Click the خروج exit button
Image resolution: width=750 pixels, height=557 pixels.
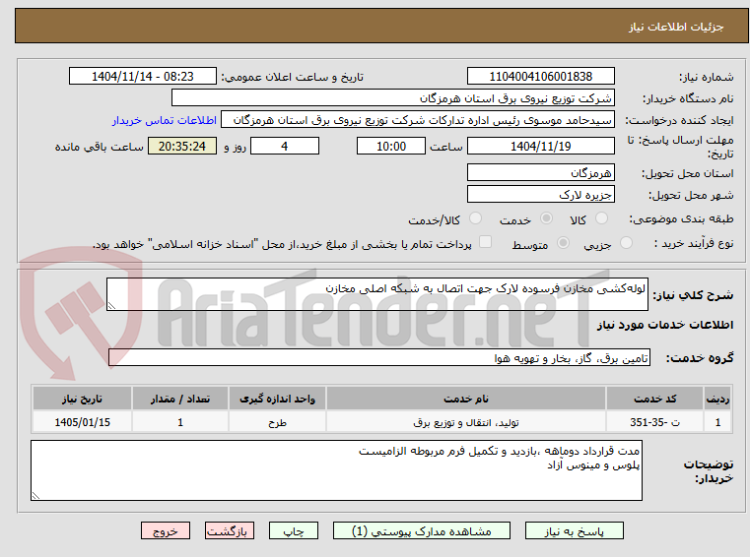click(165, 530)
